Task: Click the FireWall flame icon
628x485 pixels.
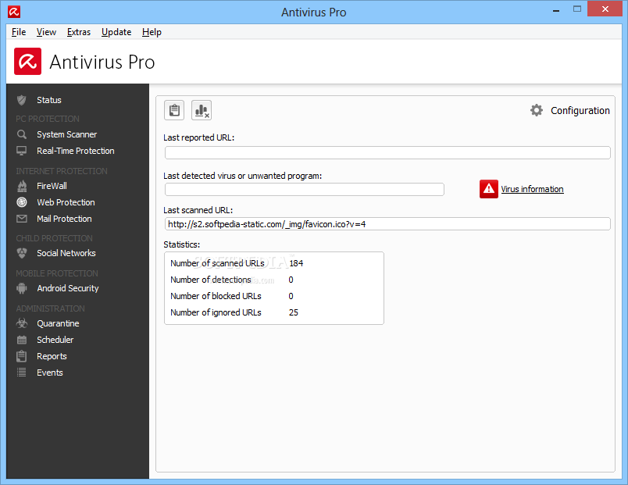Action: click(22, 186)
